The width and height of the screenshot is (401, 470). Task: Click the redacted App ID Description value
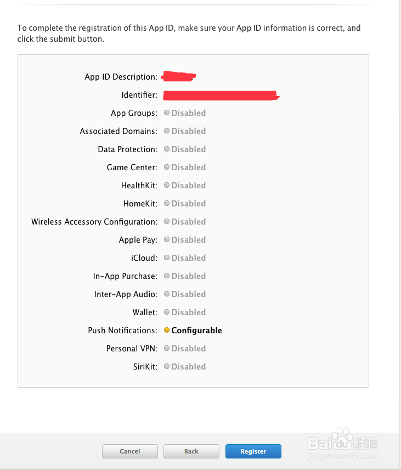point(178,76)
